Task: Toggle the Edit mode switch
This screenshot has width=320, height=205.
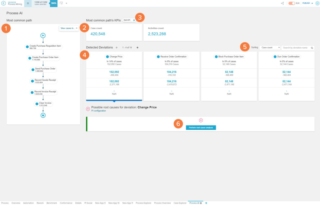Action: pyautogui.click(x=292, y=3)
